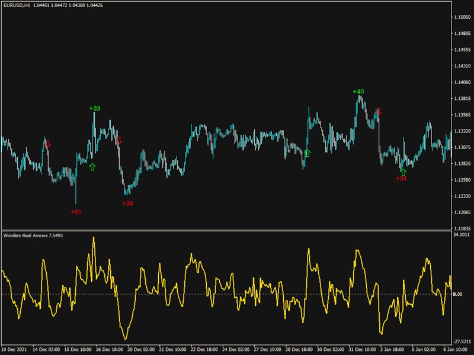Click the 1.15050 price scale label
The width and height of the screenshot is (474, 355).
[463, 17]
